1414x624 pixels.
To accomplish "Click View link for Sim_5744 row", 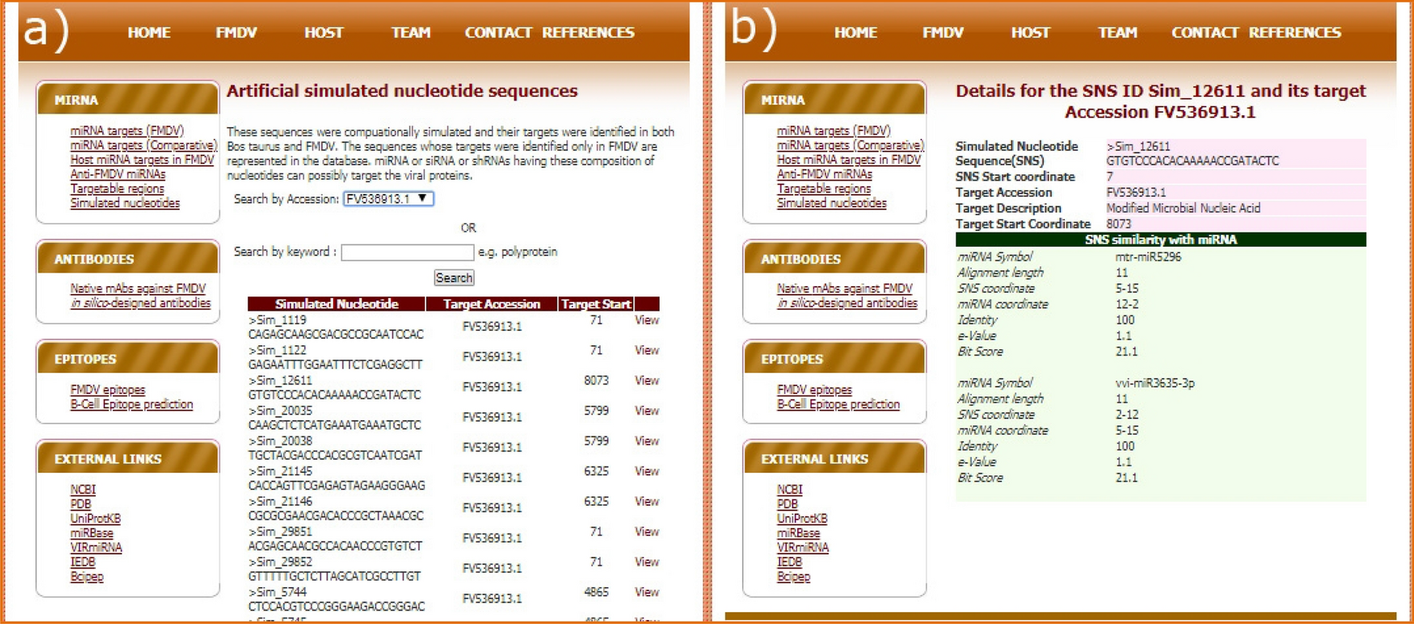I will pyautogui.click(x=647, y=593).
